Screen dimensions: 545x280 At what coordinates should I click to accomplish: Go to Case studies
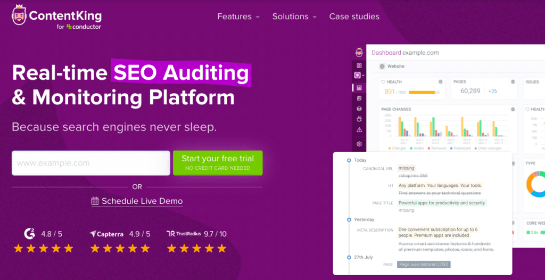coord(354,17)
